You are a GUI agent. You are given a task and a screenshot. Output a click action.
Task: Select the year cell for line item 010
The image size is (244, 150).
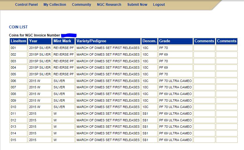[39, 107]
